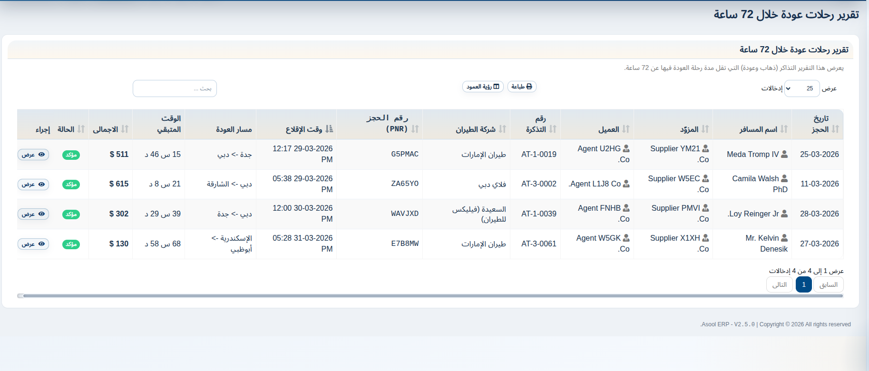Viewport: 869px width, 371px height.
Task: Sort by agent (العميل) column icon
Action: (626, 129)
